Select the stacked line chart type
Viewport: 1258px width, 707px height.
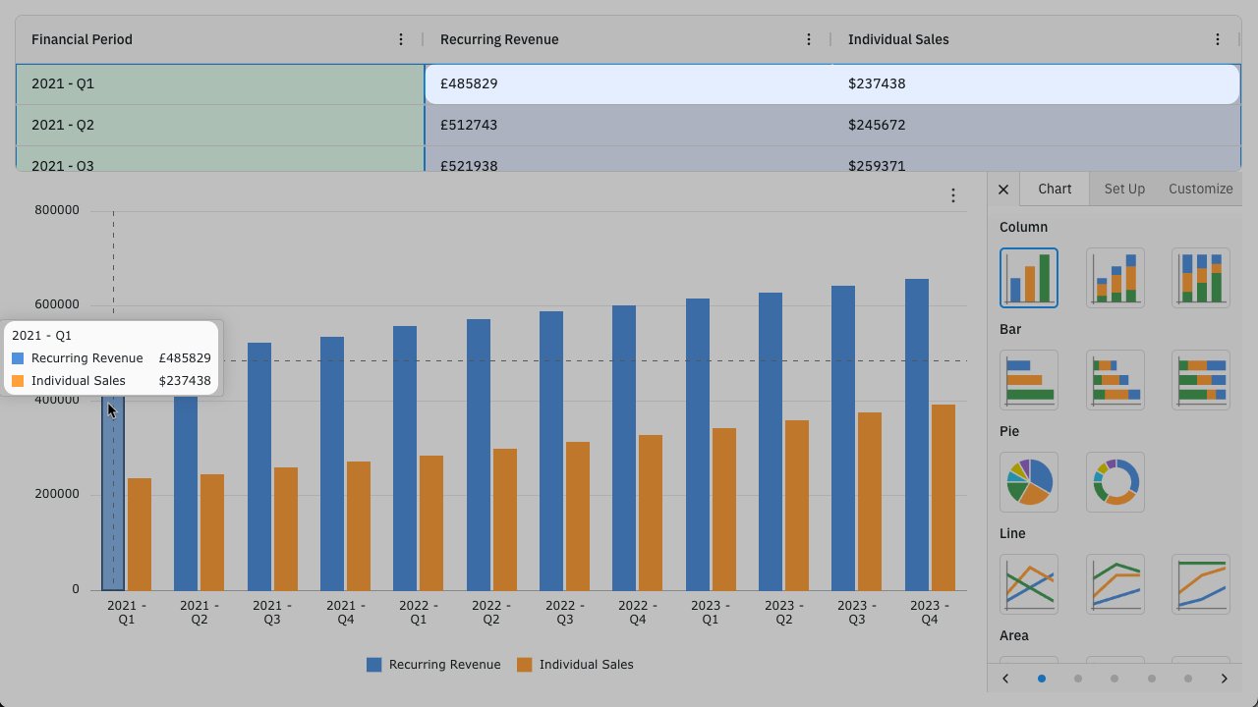[1115, 583]
